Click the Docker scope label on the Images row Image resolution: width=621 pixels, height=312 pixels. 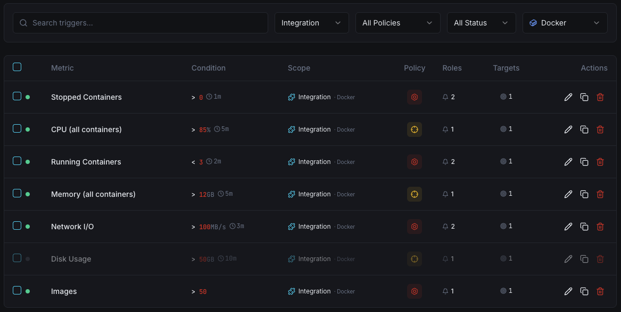pos(345,291)
